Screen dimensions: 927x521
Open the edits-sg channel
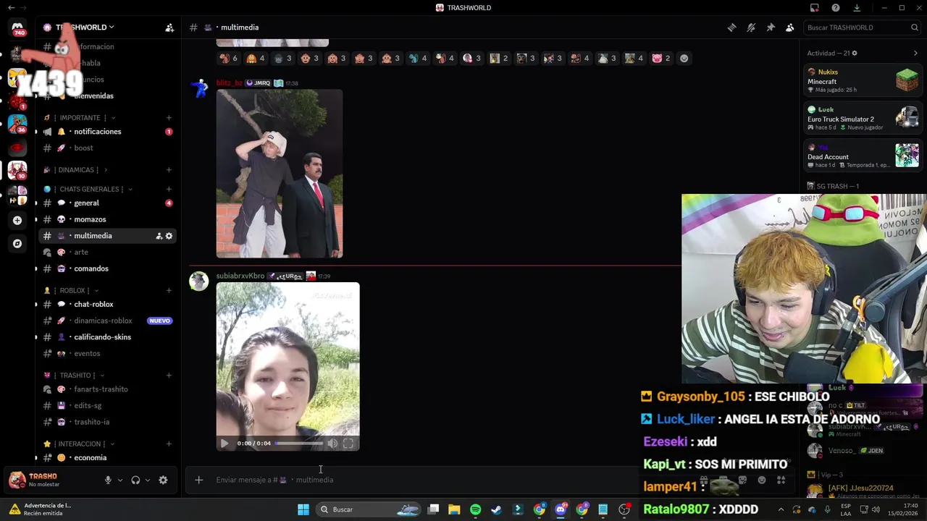(107, 406)
